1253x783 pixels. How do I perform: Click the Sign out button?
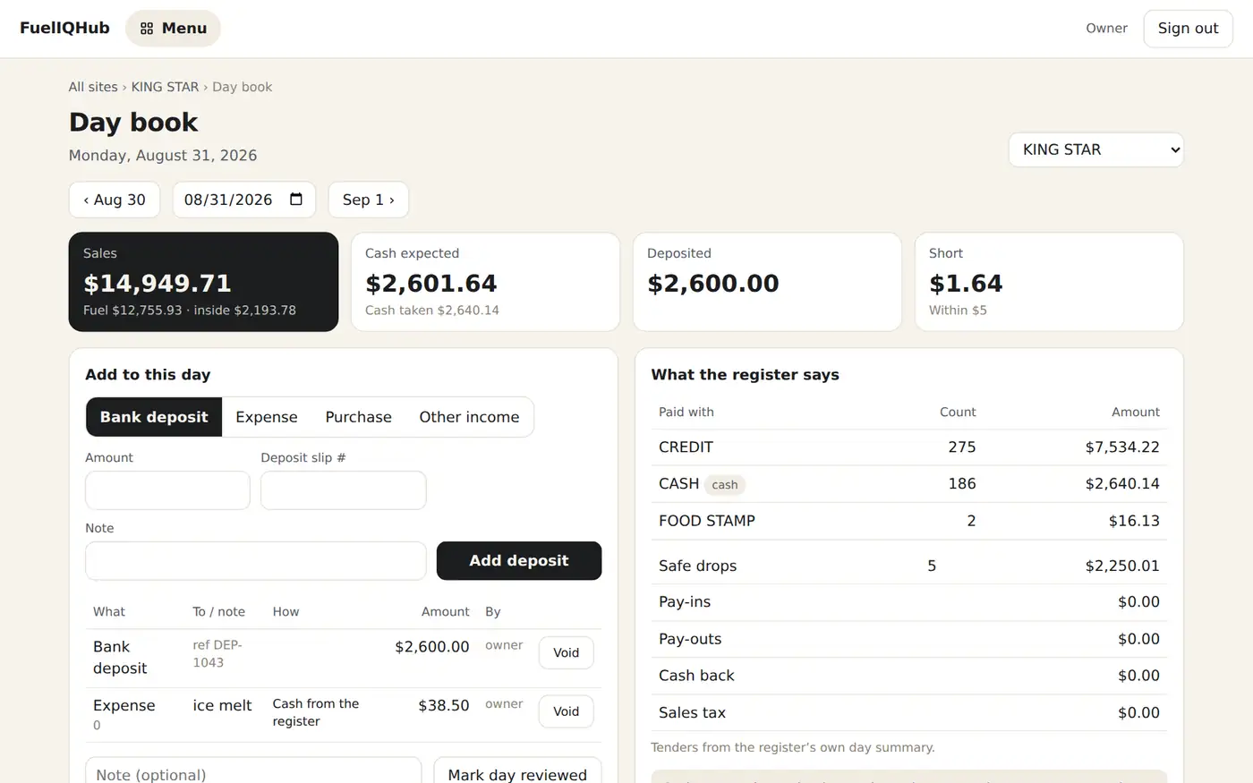[x=1188, y=29]
